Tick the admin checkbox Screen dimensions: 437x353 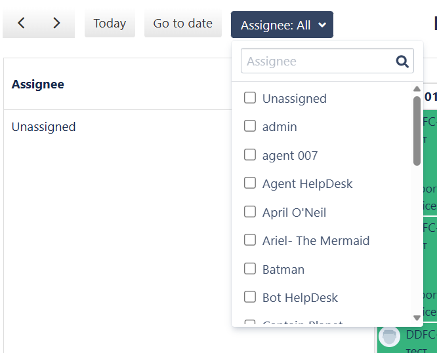point(250,126)
